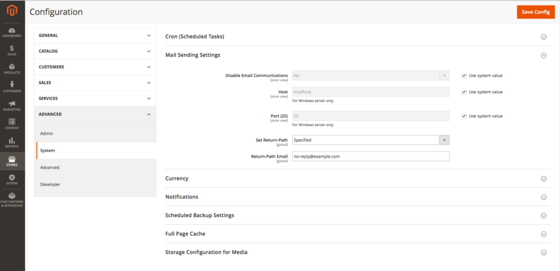Open the Disable Email Communications dropdown
The height and width of the screenshot is (271, 560).
[x=371, y=75]
